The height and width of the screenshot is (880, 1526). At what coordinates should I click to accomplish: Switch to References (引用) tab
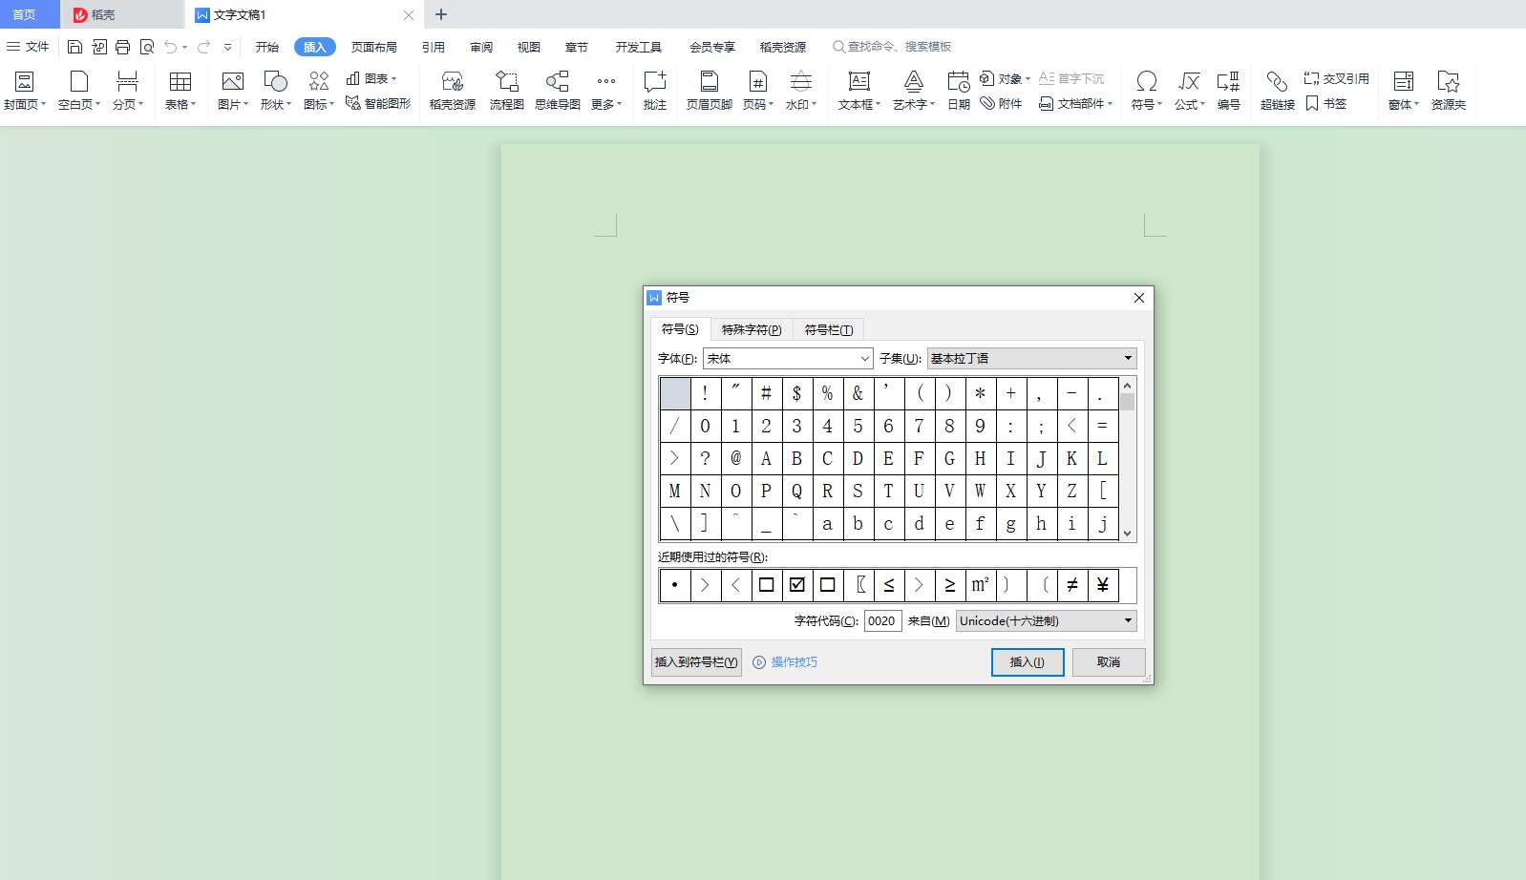click(434, 47)
